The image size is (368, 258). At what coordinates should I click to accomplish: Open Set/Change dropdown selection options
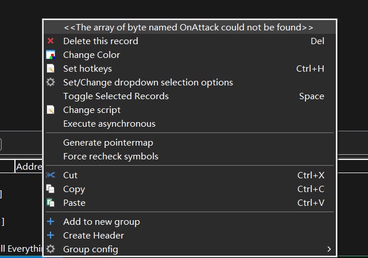tap(148, 83)
